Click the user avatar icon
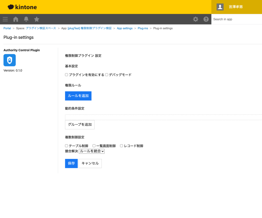The image size is (262, 218). [220, 7]
